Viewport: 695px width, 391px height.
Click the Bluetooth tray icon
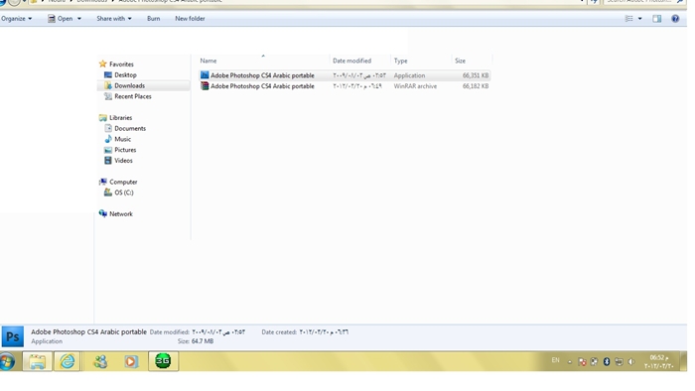click(607, 362)
